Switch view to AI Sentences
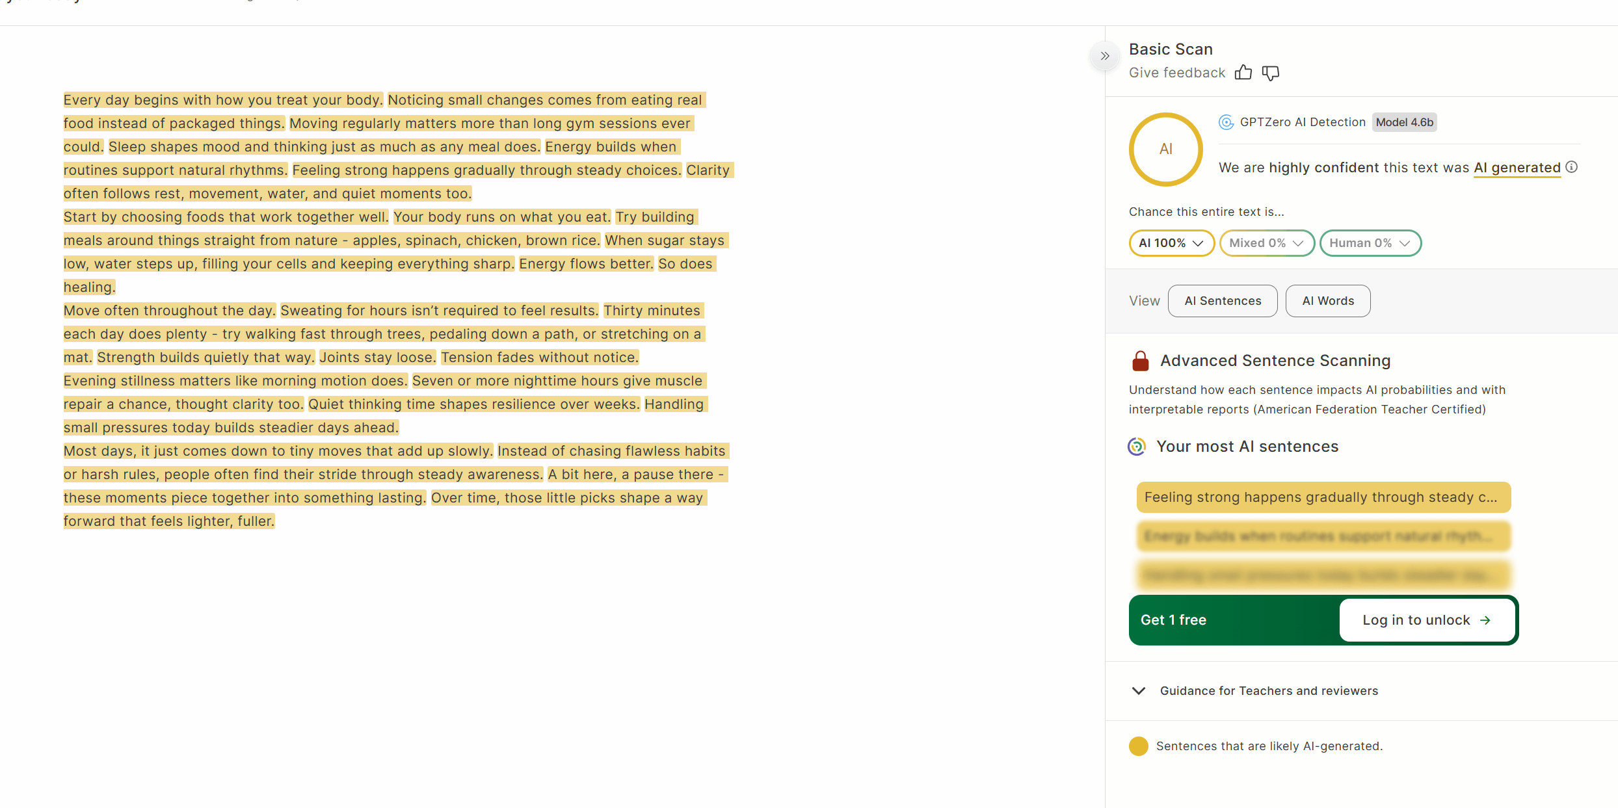This screenshot has width=1618, height=808. pos(1223,301)
